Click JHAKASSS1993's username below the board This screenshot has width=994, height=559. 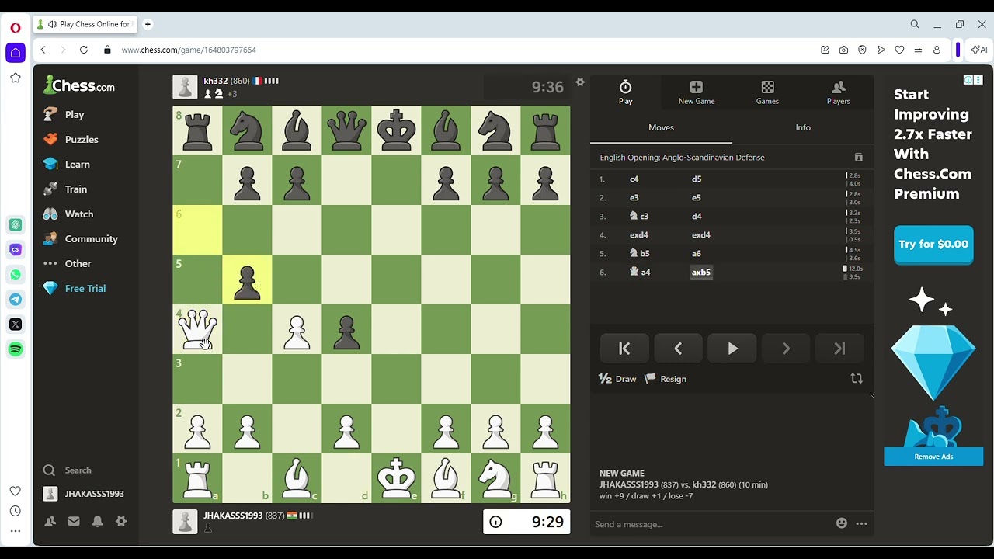click(233, 516)
